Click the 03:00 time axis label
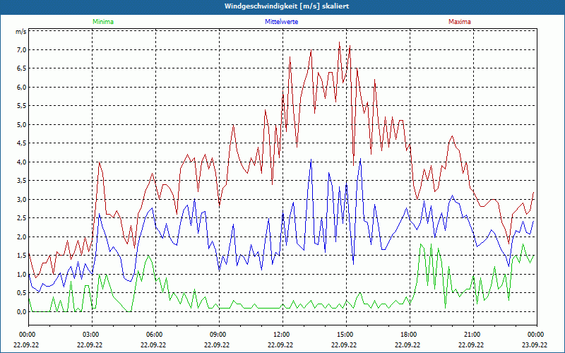This screenshot has height=353, width=565. (x=90, y=335)
